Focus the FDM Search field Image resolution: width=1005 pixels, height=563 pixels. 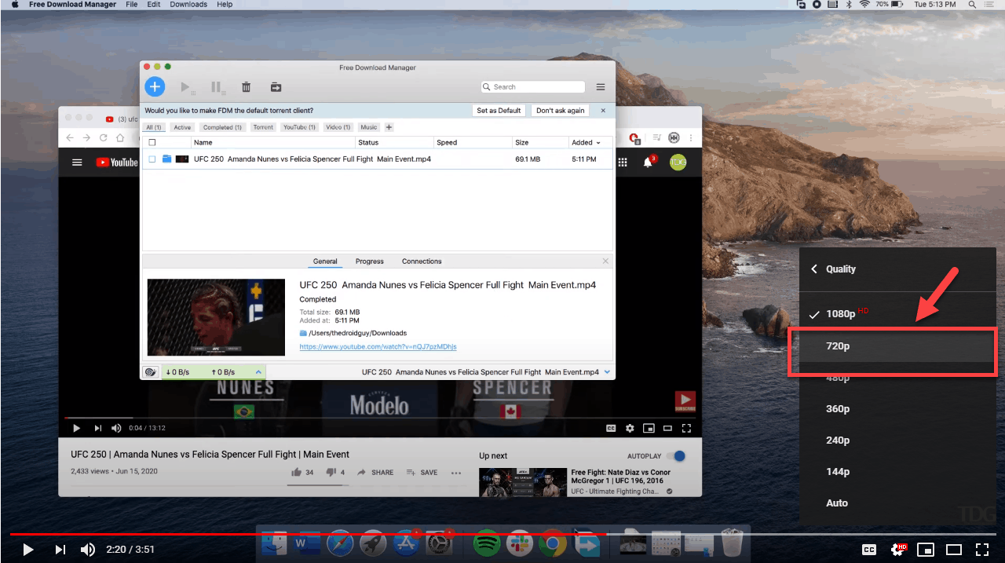[533, 87]
